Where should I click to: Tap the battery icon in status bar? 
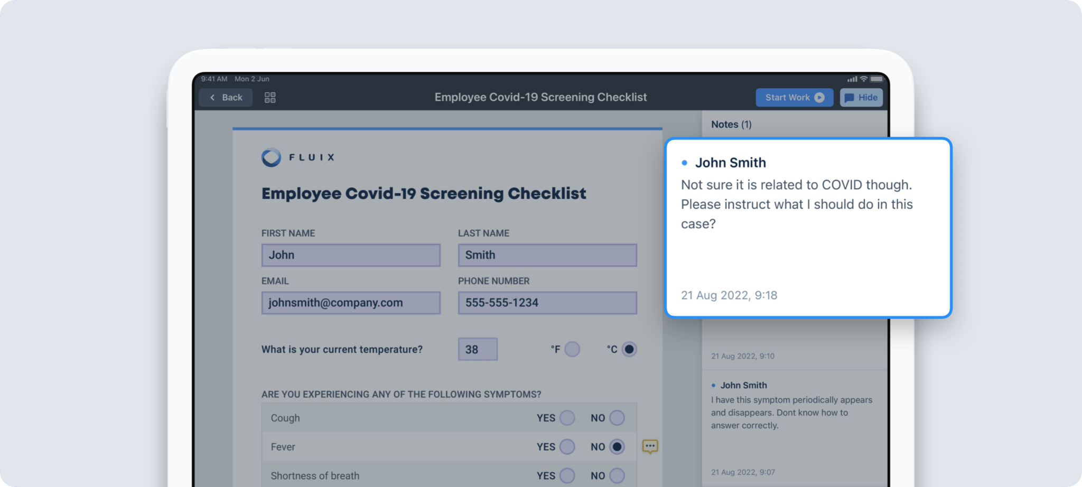876,79
